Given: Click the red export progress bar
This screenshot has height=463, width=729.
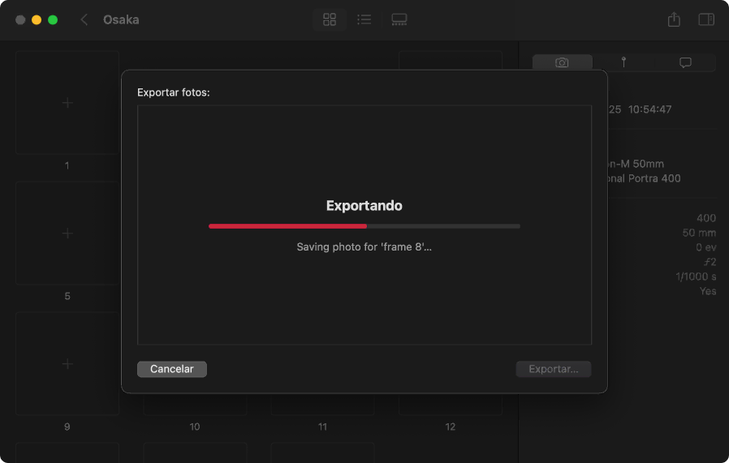Looking at the screenshot, I should pos(364,226).
